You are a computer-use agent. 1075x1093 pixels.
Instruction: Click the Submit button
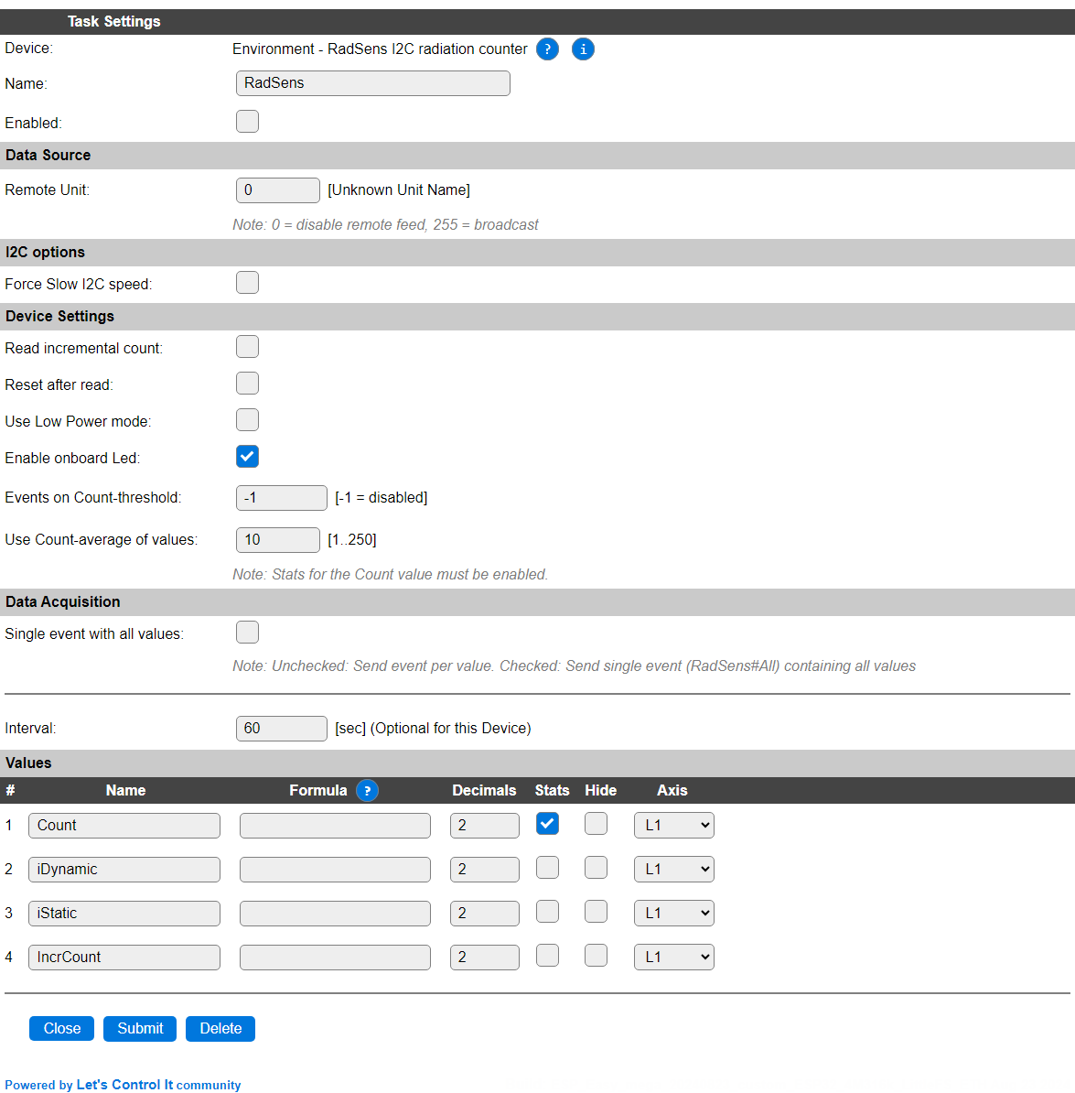(140, 1029)
